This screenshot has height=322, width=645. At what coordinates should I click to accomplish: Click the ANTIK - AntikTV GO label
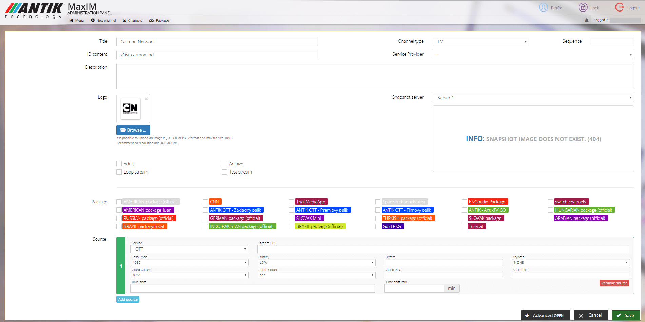[x=488, y=210]
